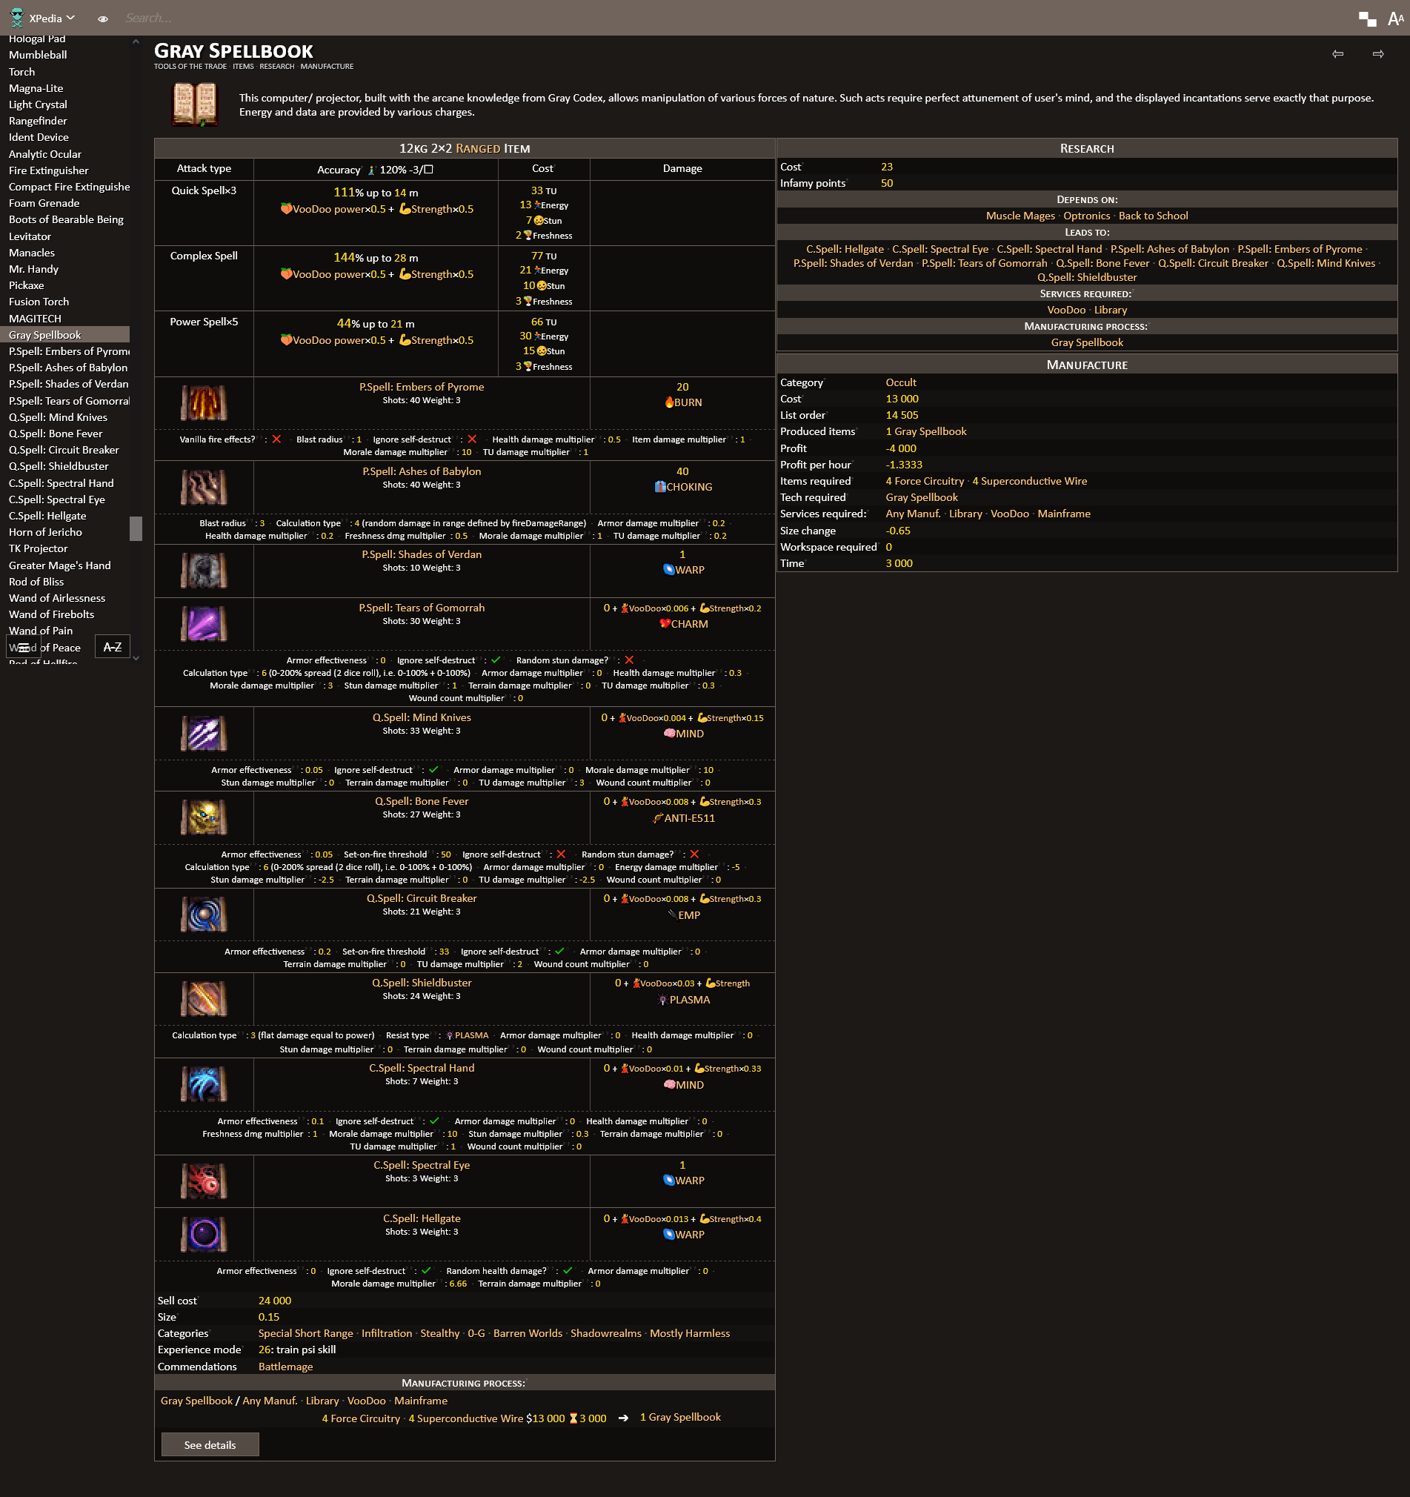Open the Mainframe service link in Manufacture panel

point(1064,514)
